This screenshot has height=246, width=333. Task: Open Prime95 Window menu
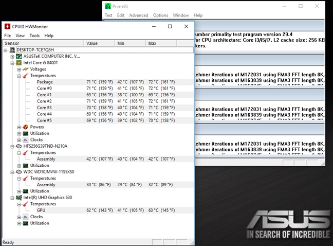point(181,15)
